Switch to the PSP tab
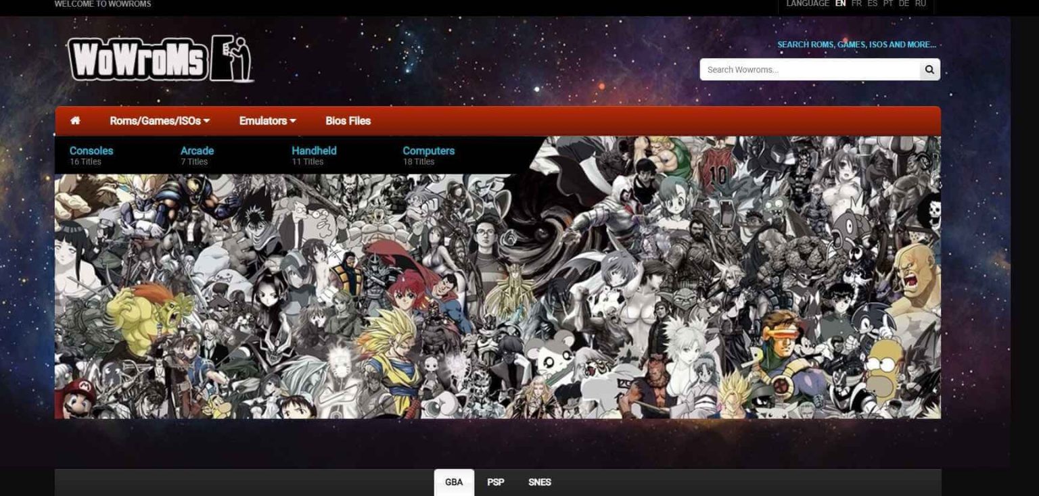1039x496 pixels. (495, 482)
